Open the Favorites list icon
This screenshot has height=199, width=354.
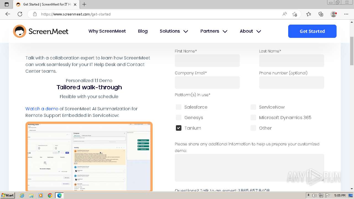click(309, 14)
